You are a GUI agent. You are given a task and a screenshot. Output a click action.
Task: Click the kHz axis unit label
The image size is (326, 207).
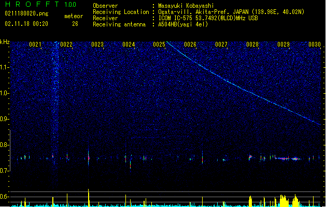click(x=5, y=42)
